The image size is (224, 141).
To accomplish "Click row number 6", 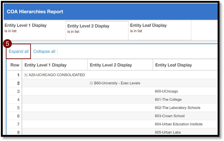I will (18, 116).
